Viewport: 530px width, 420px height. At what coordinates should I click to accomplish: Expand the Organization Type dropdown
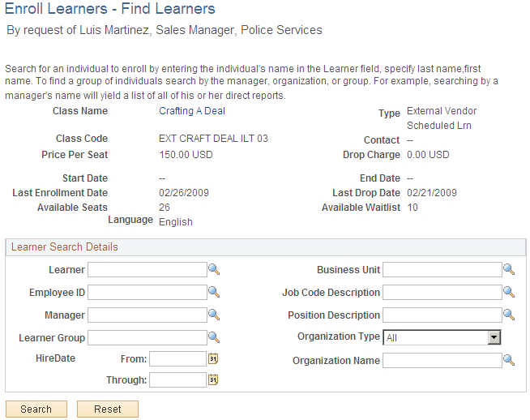click(x=494, y=337)
